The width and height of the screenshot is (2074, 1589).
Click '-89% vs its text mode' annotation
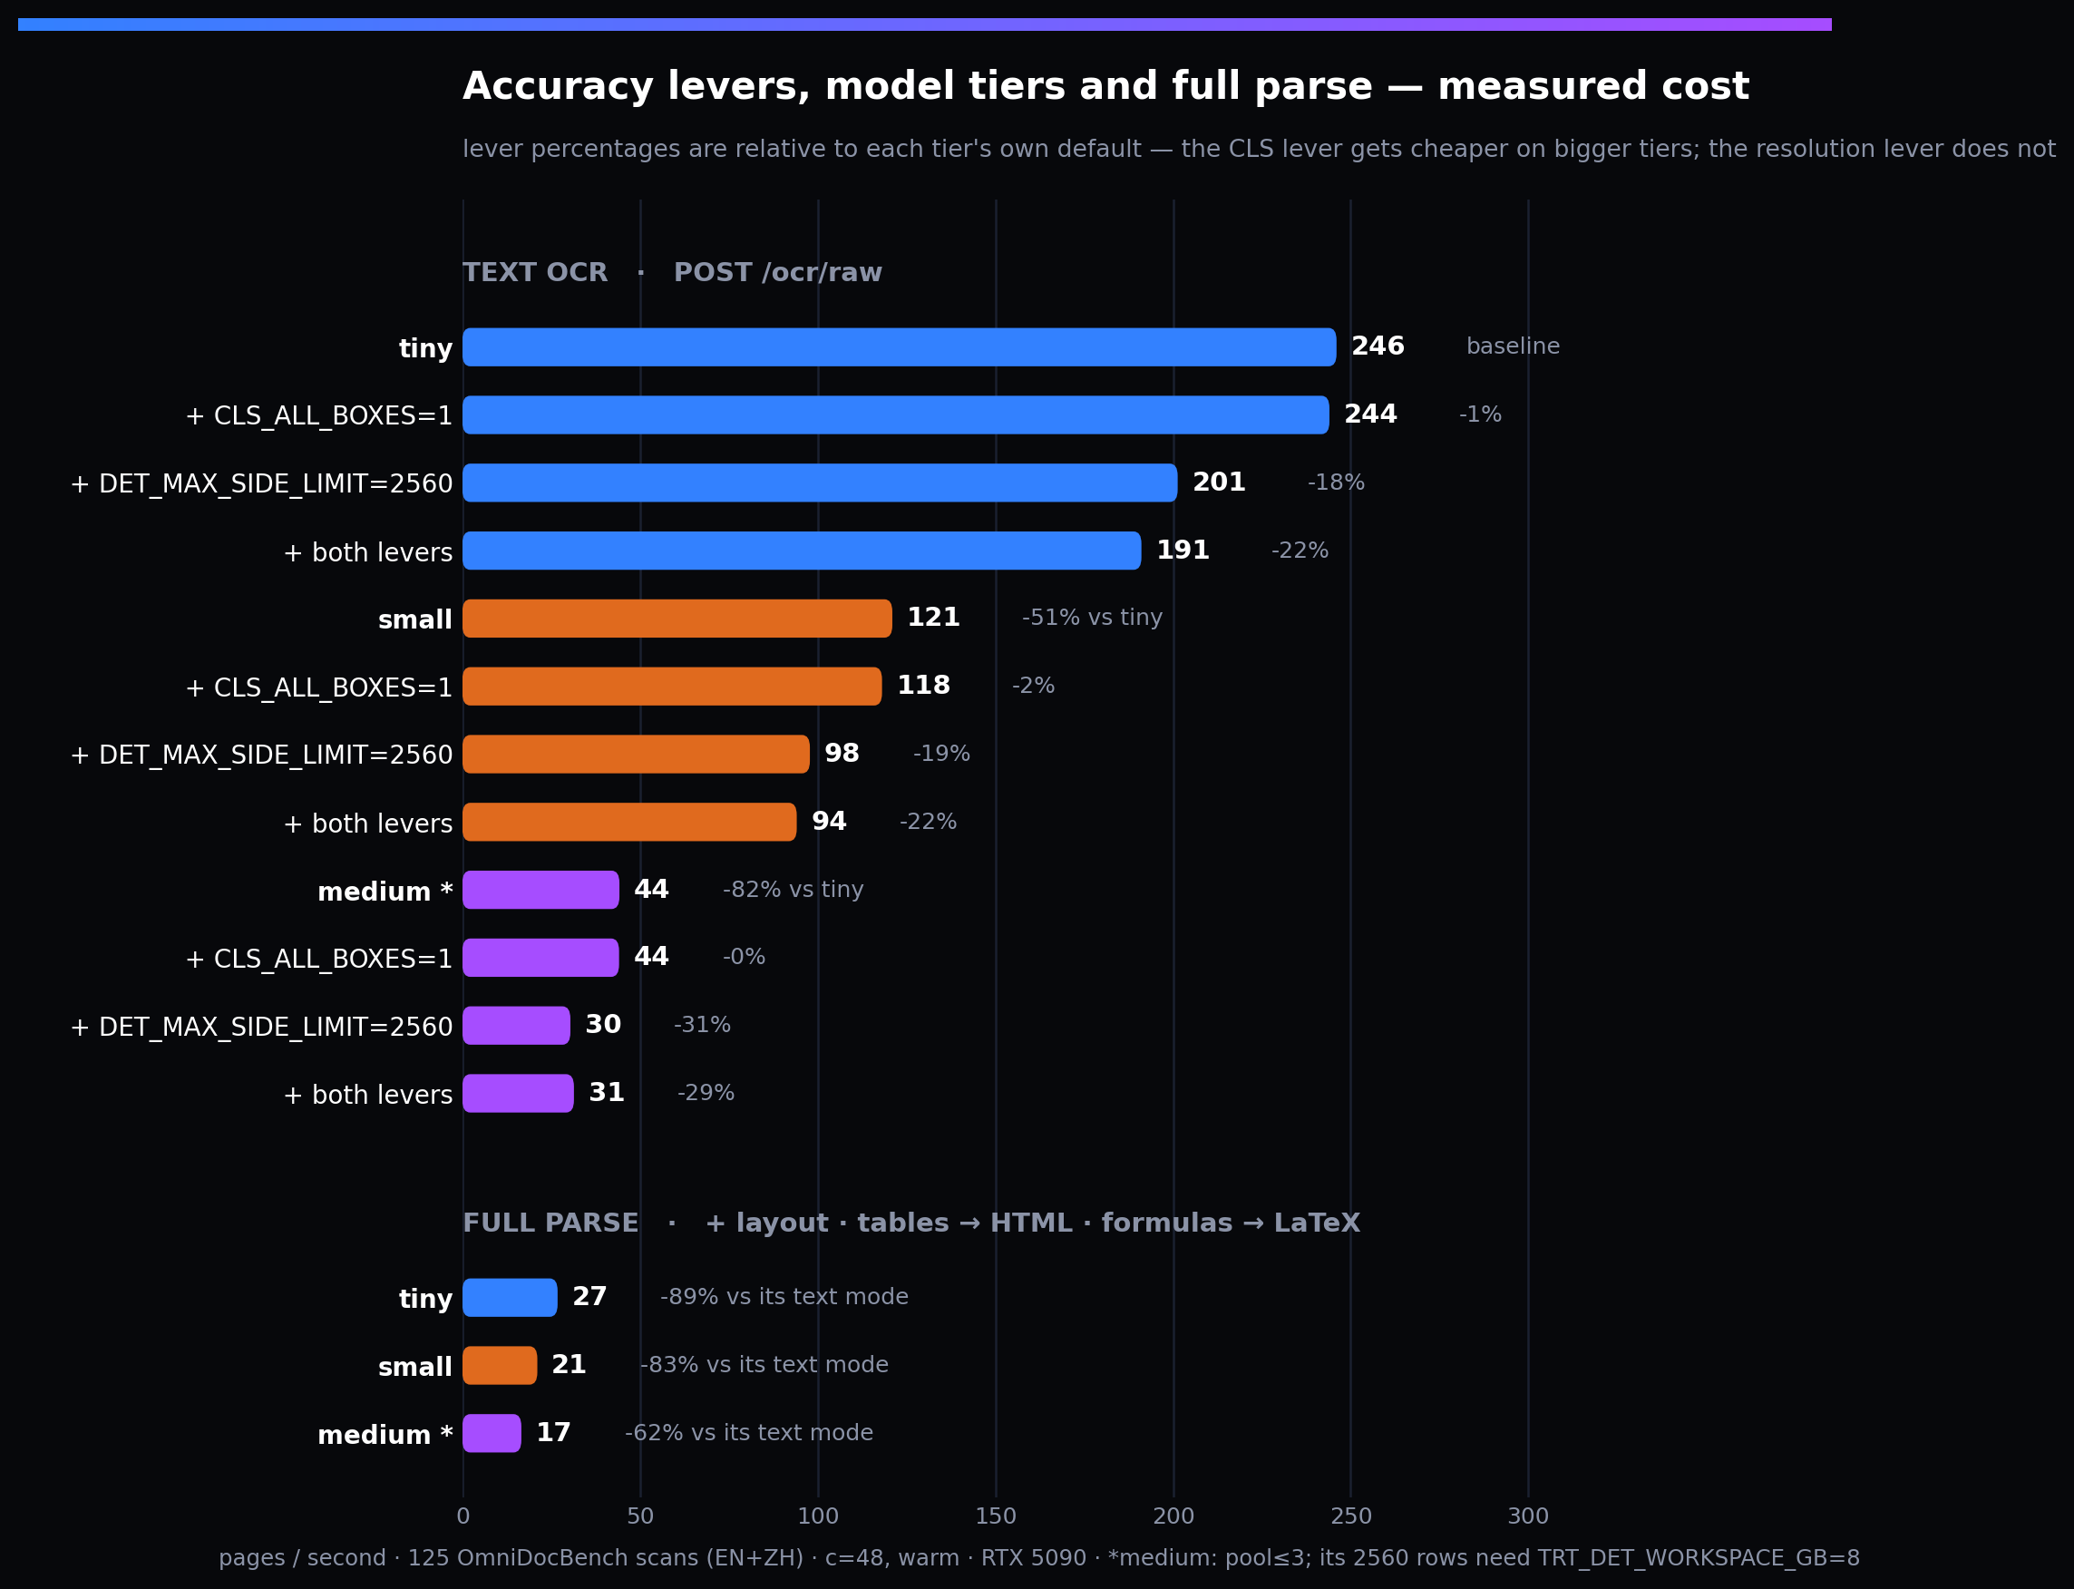[x=784, y=1298]
